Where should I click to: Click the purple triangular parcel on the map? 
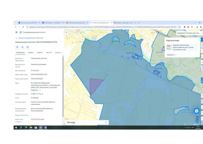(95, 85)
